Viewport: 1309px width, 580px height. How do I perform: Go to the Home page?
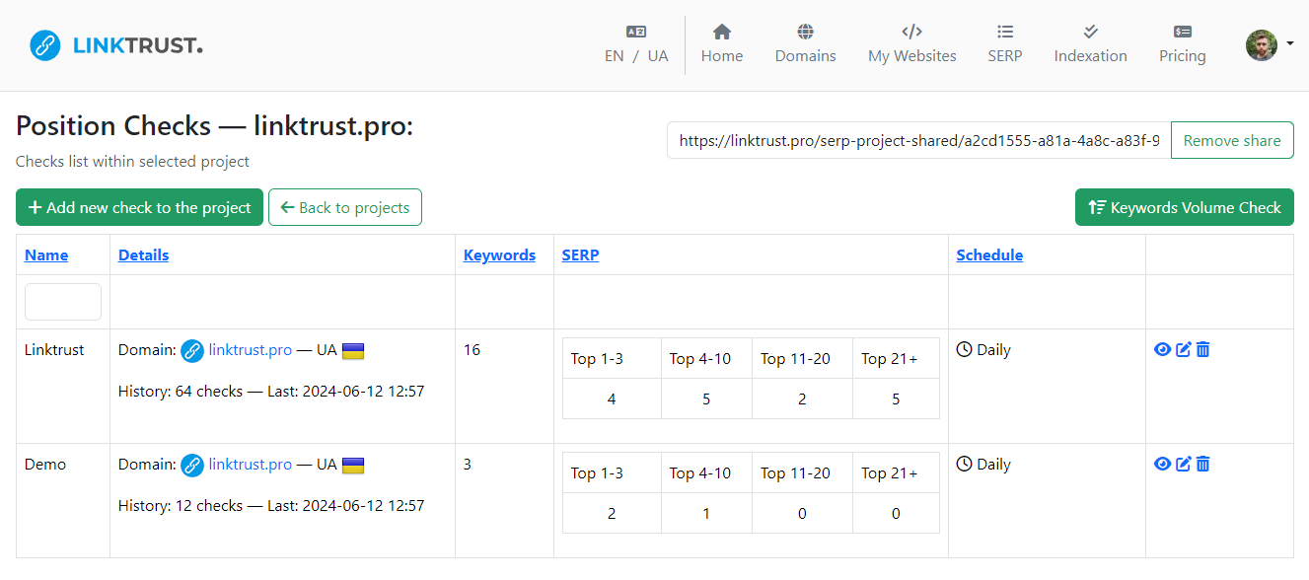(722, 44)
